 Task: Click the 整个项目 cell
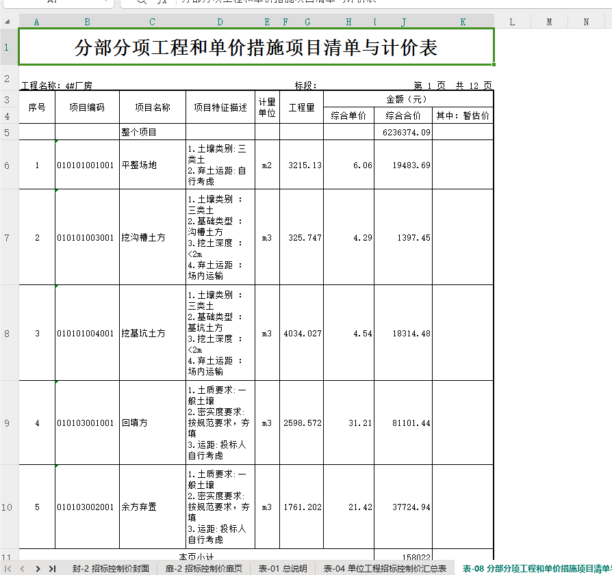coord(152,132)
